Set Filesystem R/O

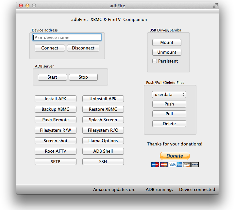(x=103, y=130)
